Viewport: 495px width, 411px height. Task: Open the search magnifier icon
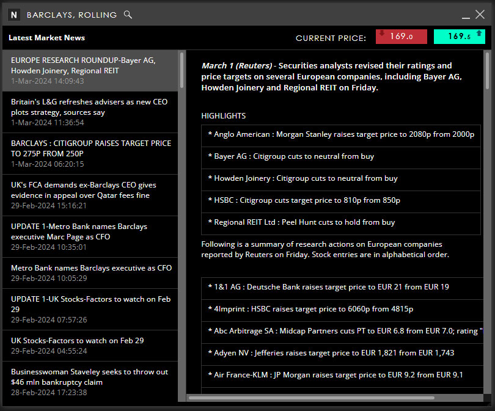click(128, 14)
